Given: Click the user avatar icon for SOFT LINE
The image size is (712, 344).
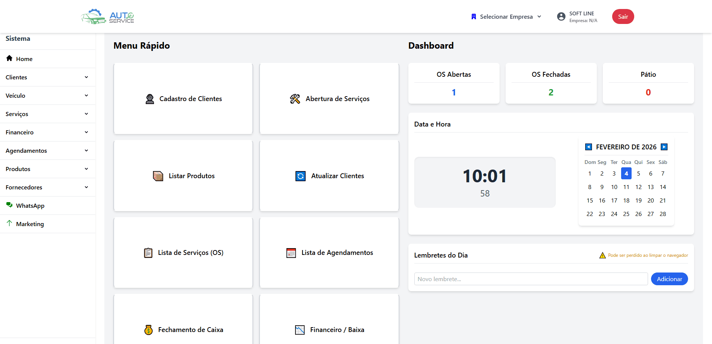Looking at the screenshot, I should [x=561, y=16].
